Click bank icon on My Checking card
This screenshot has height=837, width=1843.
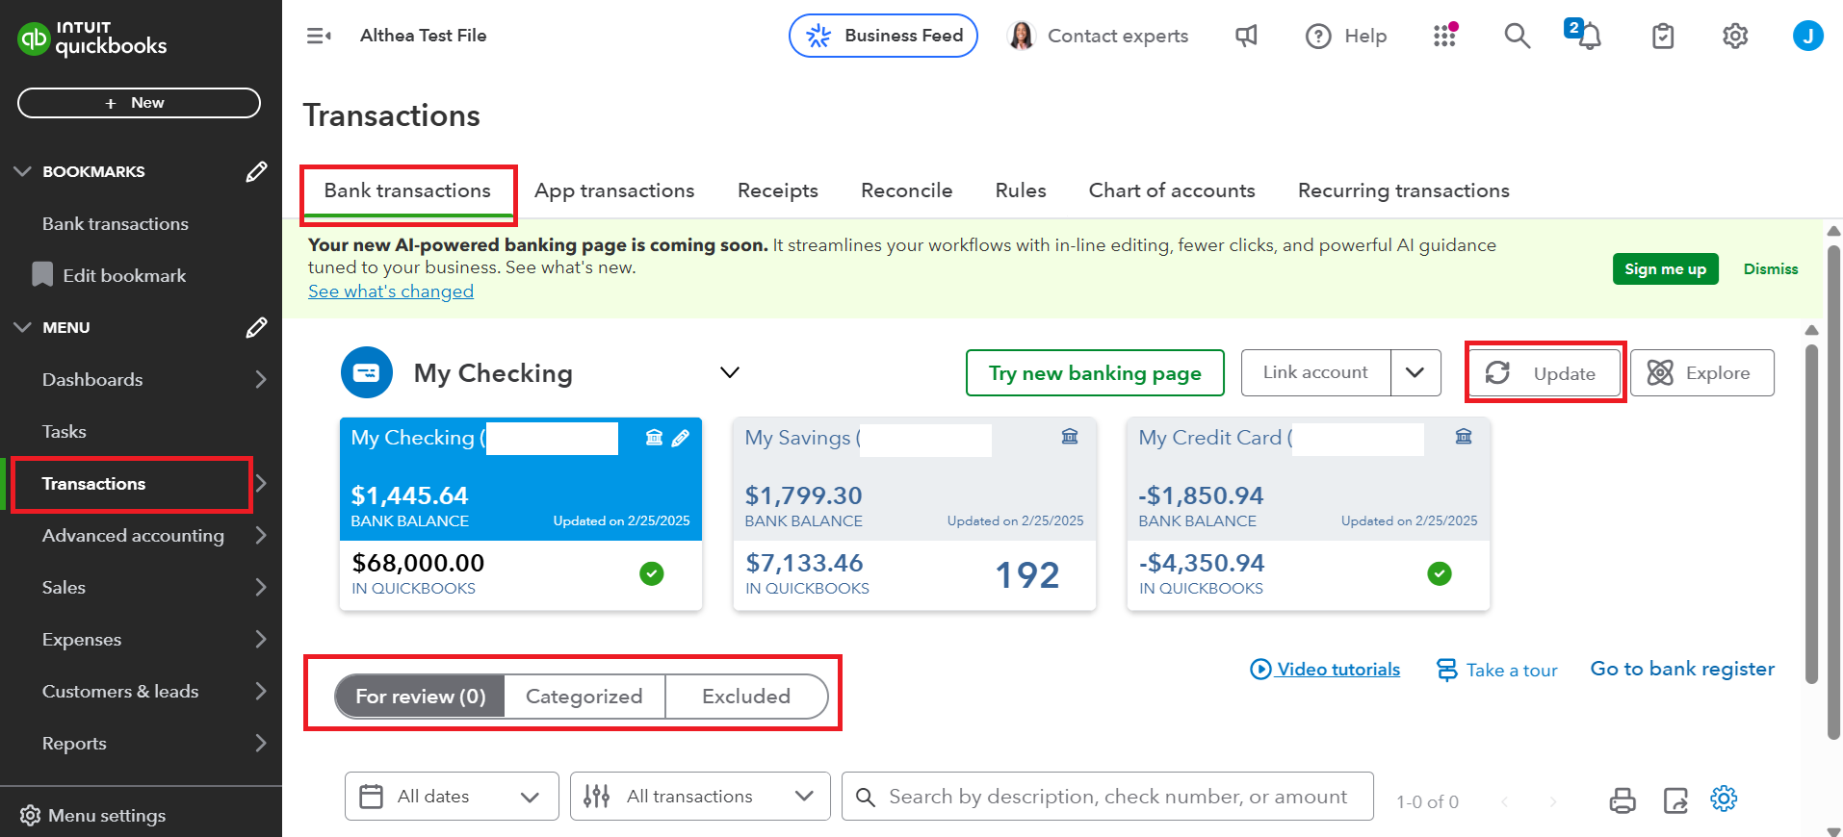tap(654, 438)
